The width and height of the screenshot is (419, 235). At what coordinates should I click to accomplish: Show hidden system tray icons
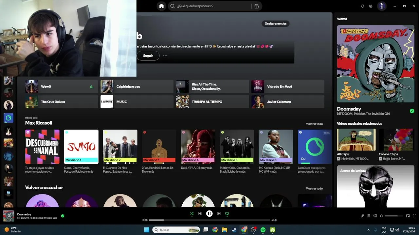[x=368, y=230]
